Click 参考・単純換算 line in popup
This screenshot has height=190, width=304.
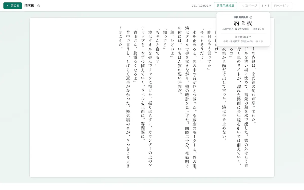[x=243, y=41]
